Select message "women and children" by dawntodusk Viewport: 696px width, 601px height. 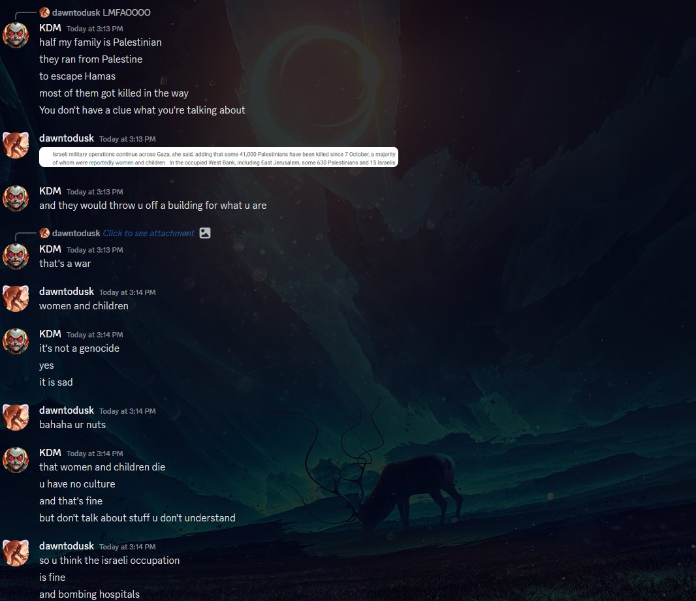pyautogui.click(x=84, y=306)
